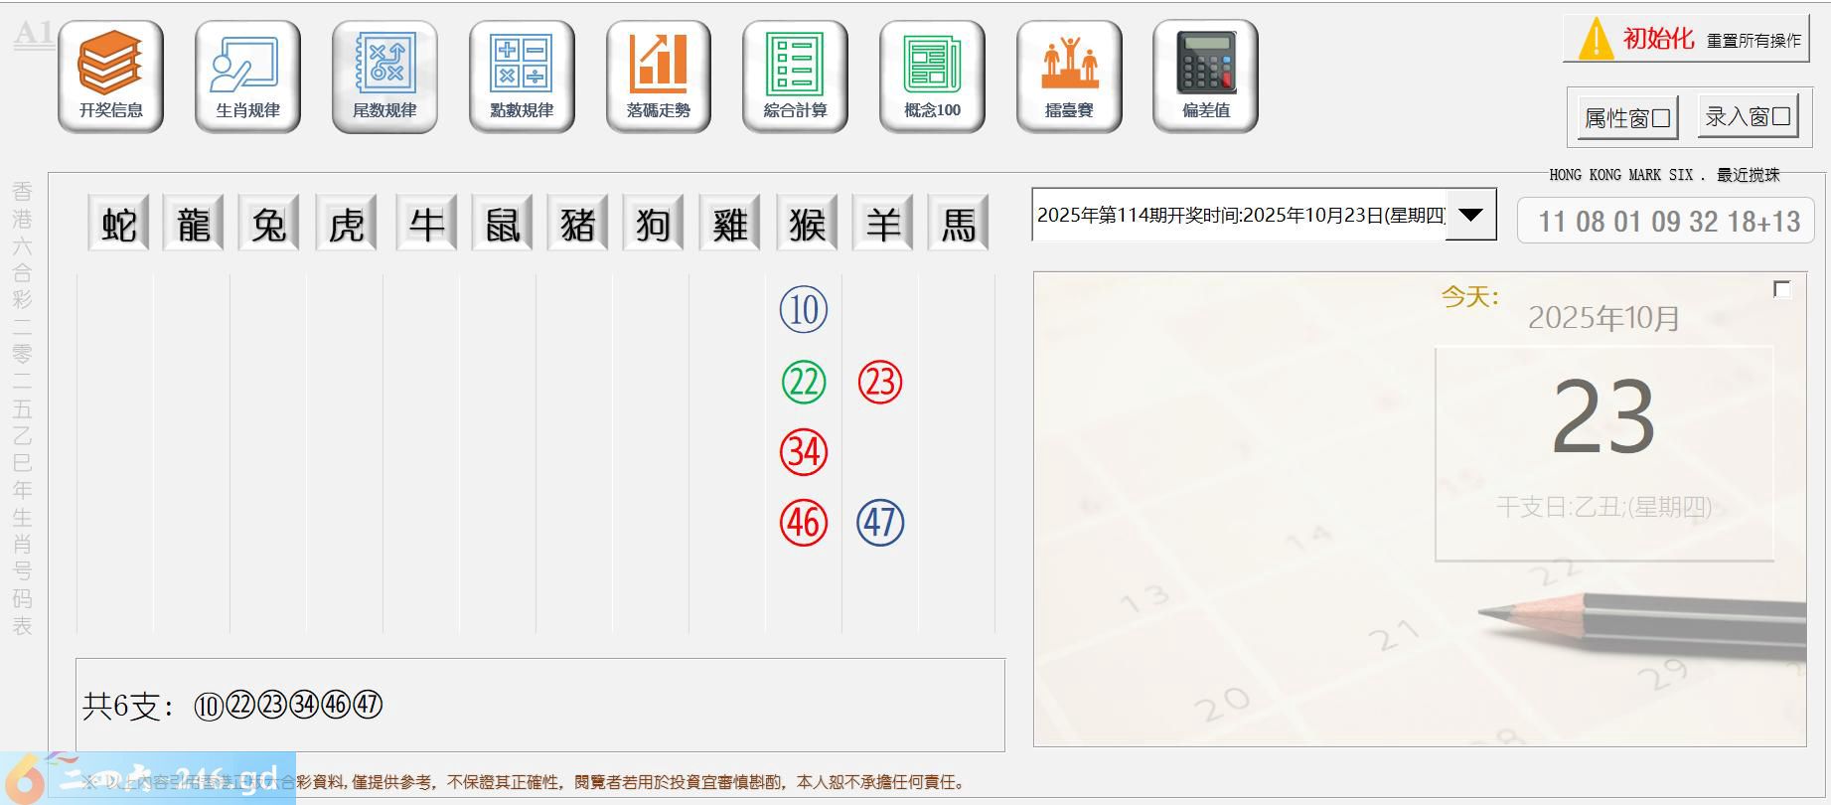The height and width of the screenshot is (805, 1831).
Task: Select the 2025年第114期 draw combo box
Action: coord(1239,215)
